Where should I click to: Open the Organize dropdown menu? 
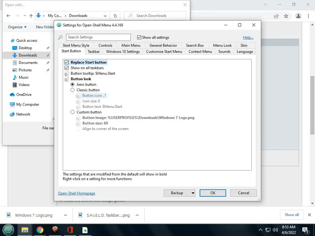(17, 27)
